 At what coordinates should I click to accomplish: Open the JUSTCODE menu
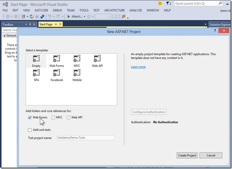[41, 10]
